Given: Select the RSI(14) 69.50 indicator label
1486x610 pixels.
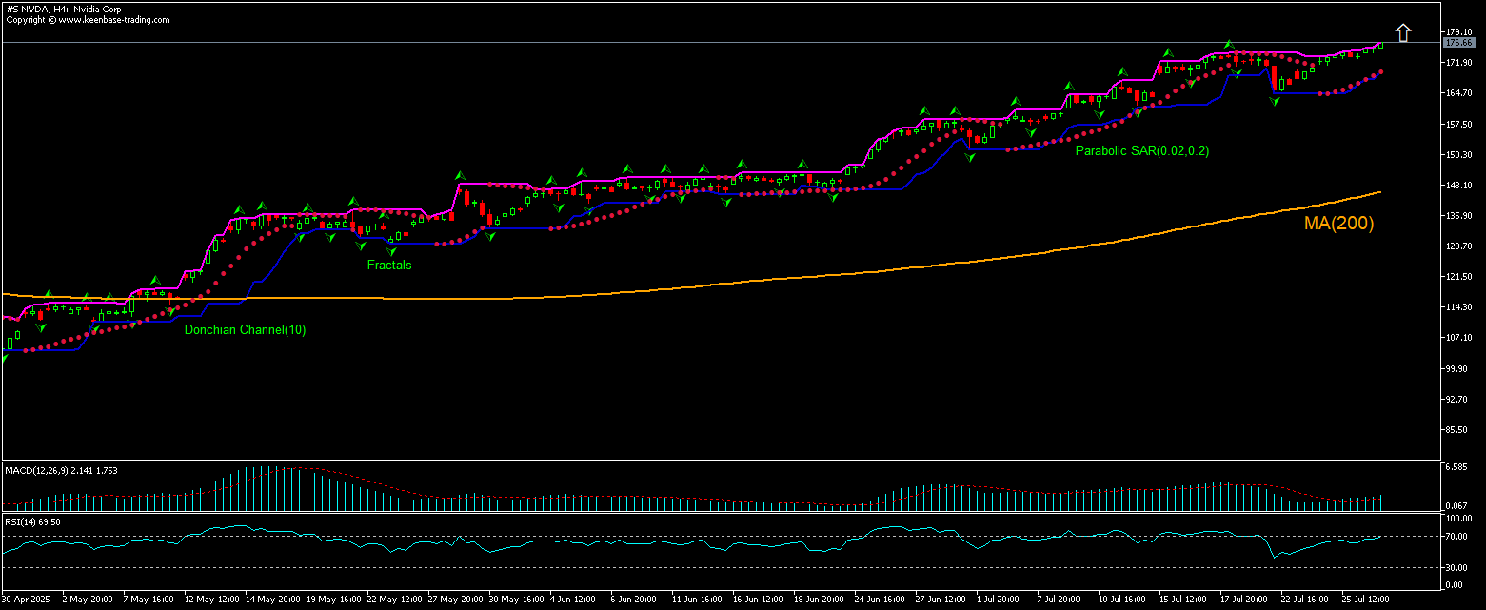Looking at the screenshot, I should click(31, 521).
